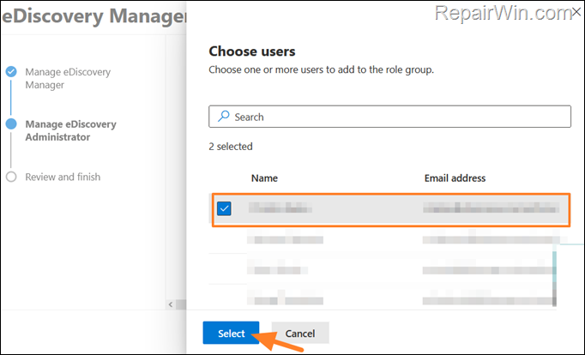
Task: Click the magnifying glass search icon
Action: point(224,116)
